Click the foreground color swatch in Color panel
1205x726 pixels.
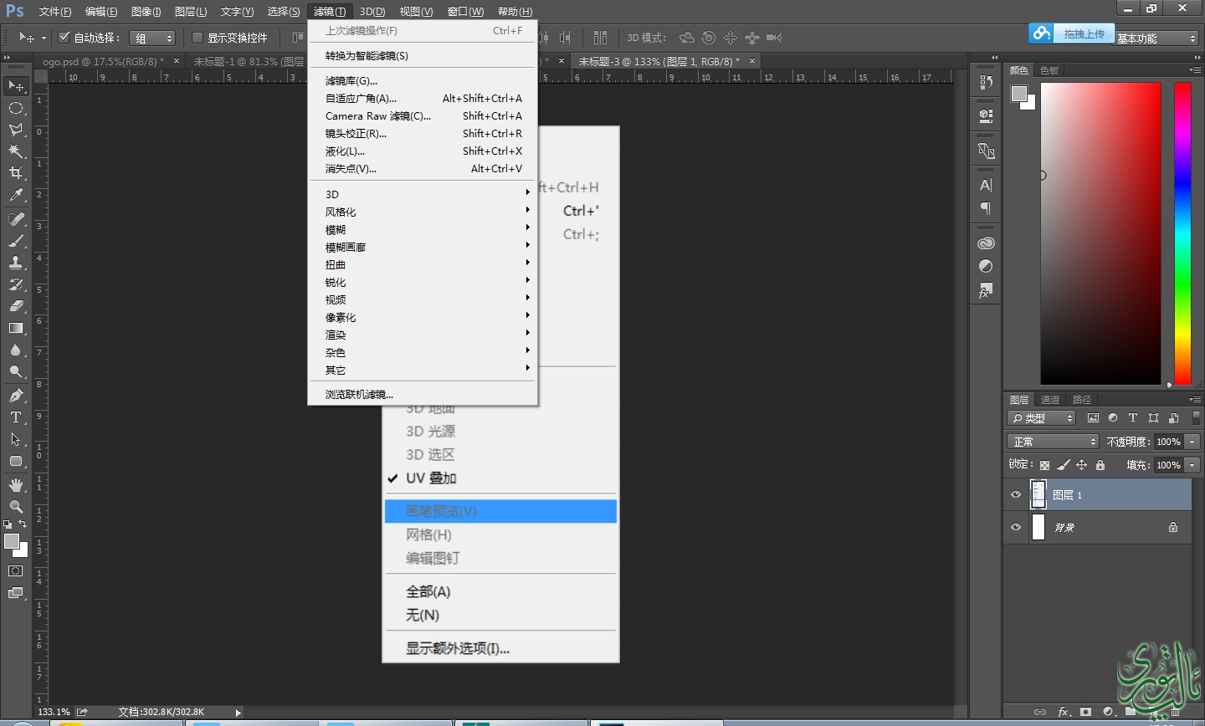(1018, 94)
